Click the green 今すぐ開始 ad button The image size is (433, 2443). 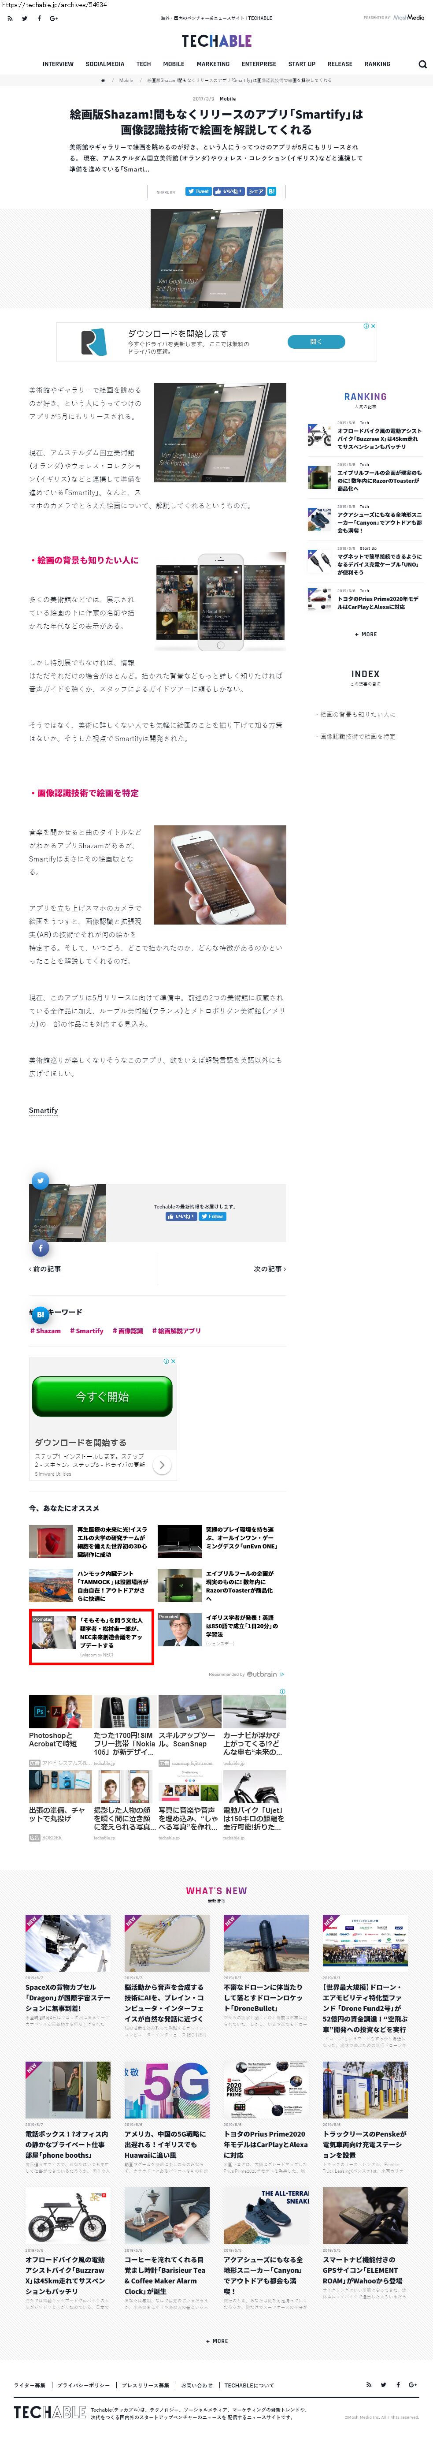(102, 1396)
